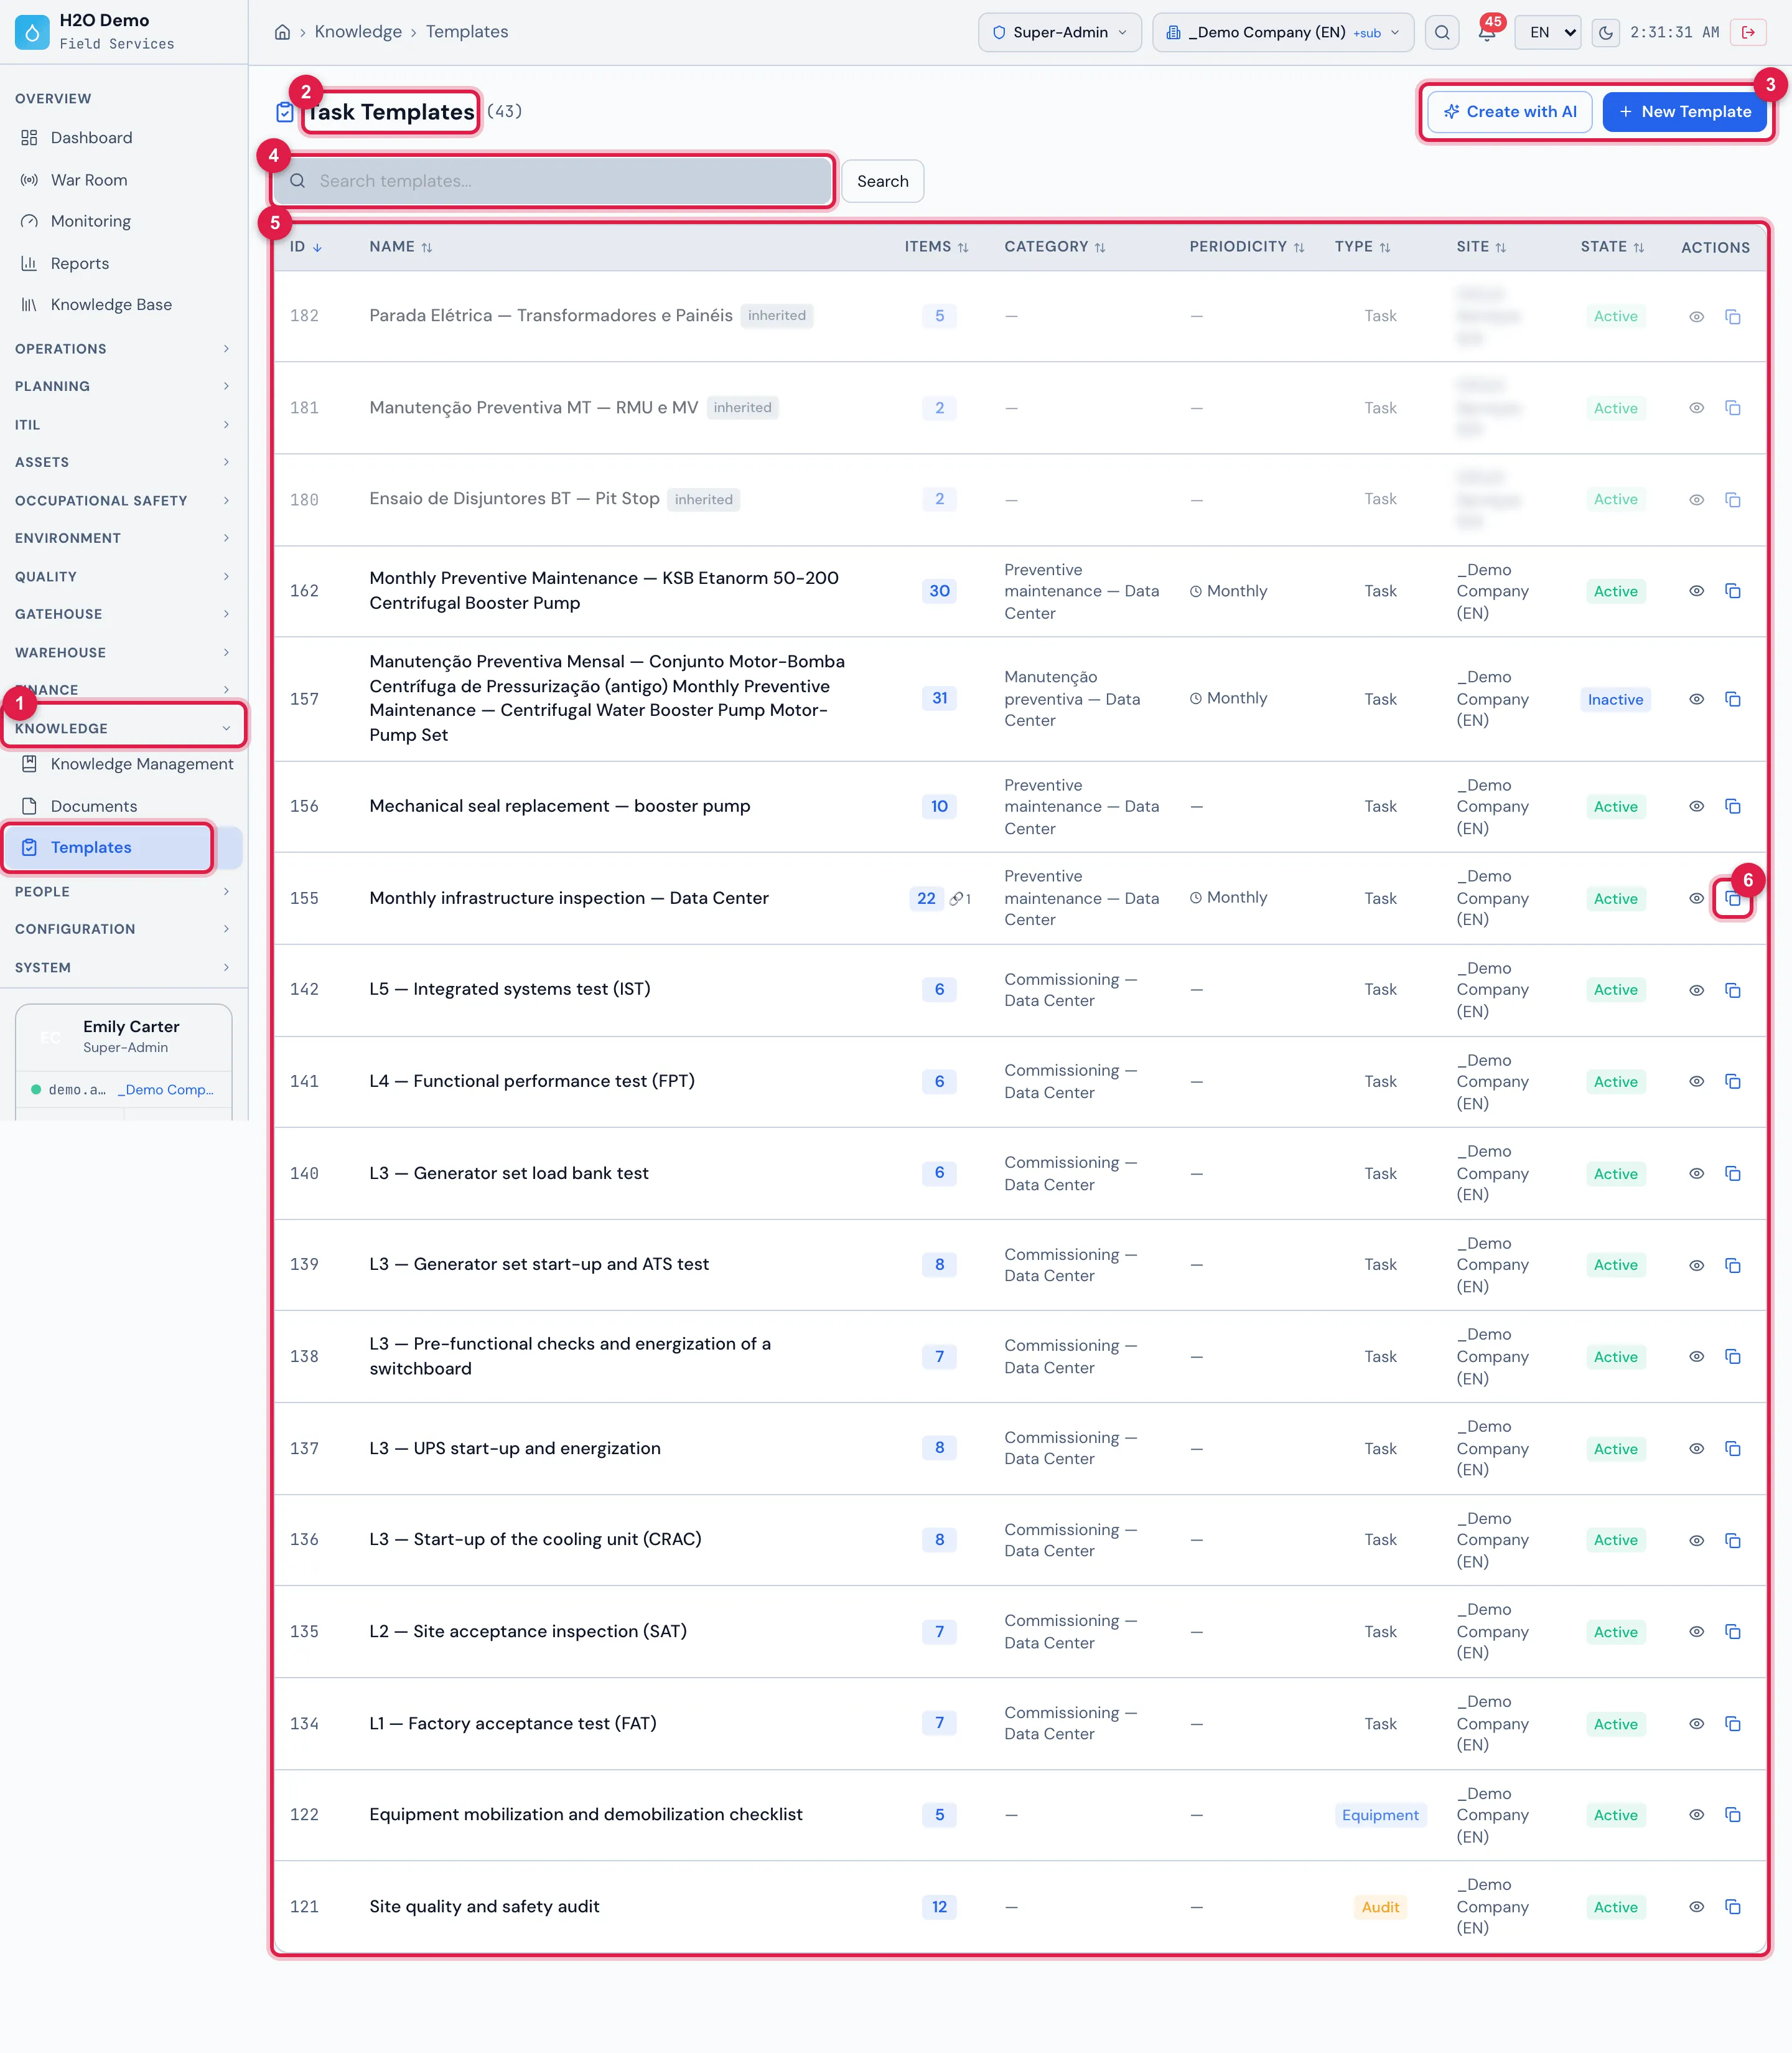1792x2053 pixels.
Task: View template 122 Equipment mobilization checklist
Action: click(1696, 1815)
